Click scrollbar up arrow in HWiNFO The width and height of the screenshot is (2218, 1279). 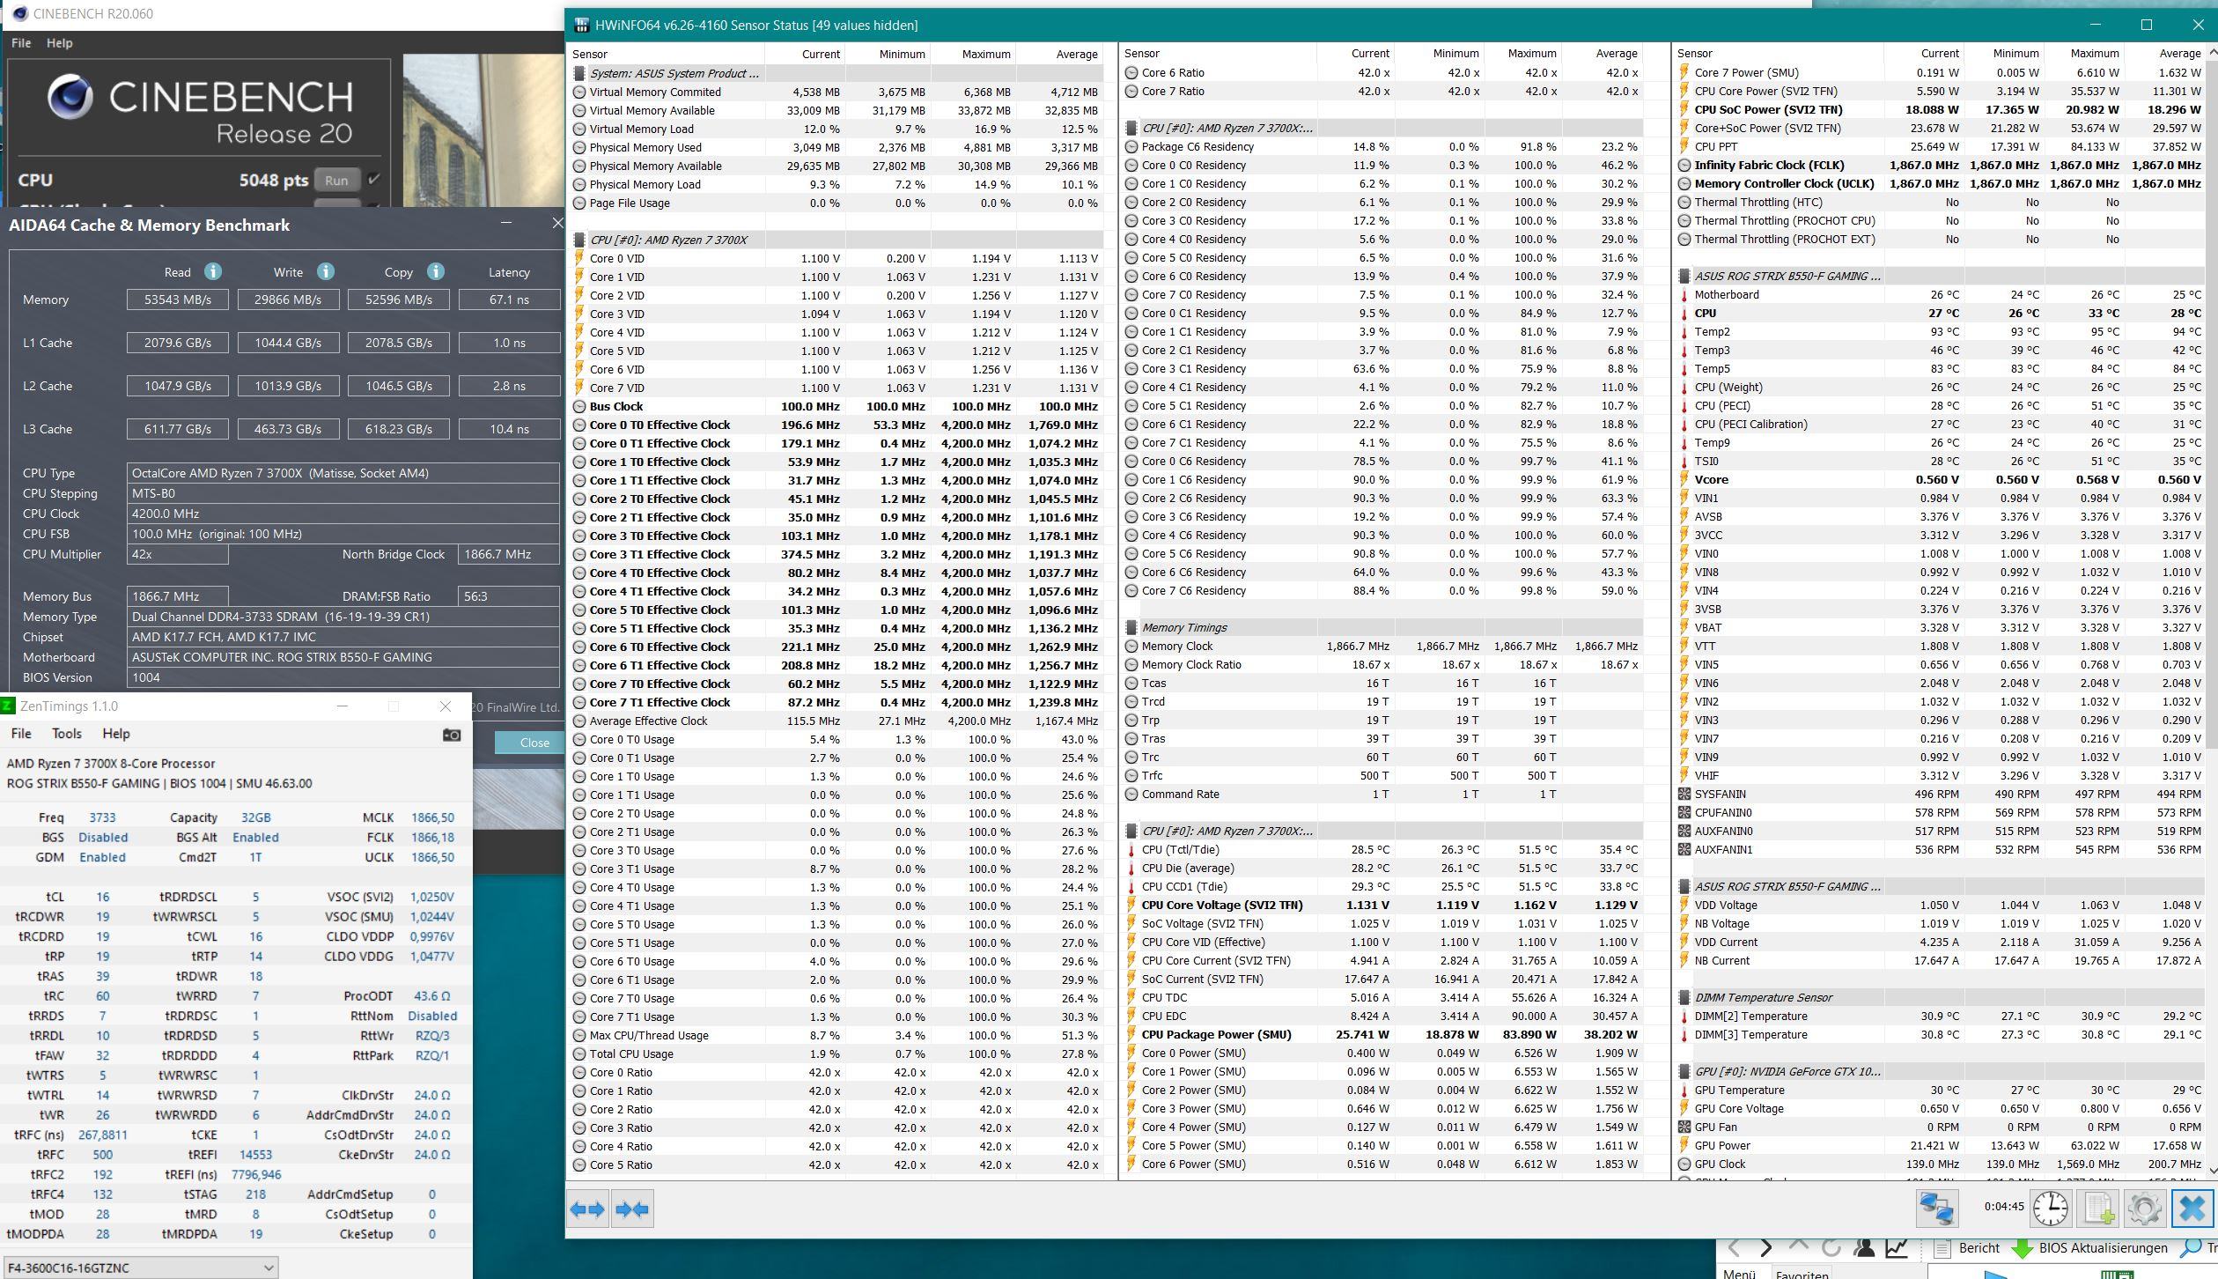[2211, 53]
